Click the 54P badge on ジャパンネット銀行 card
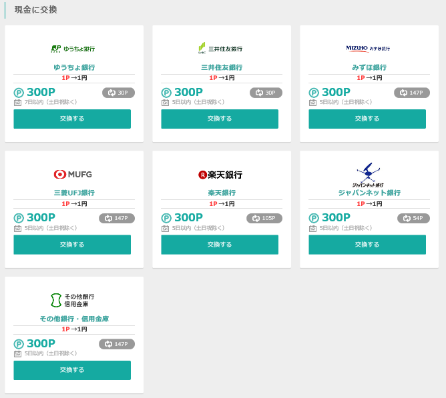The width and height of the screenshot is (446, 398). coord(413,218)
